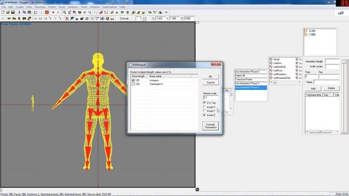Click the Animation length input field
349x196 pixels.
tap(332, 61)
